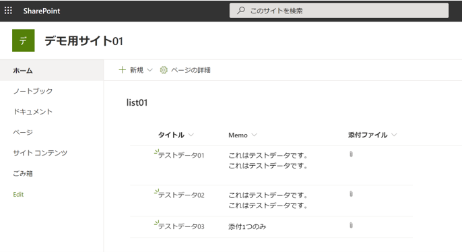Expand the 新規 dropdown chevron
Image resolution: width=462 pixels, height=252 pixels.
coord(150,70)
